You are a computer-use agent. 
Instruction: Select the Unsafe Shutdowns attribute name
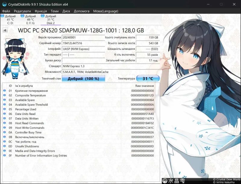27,146
